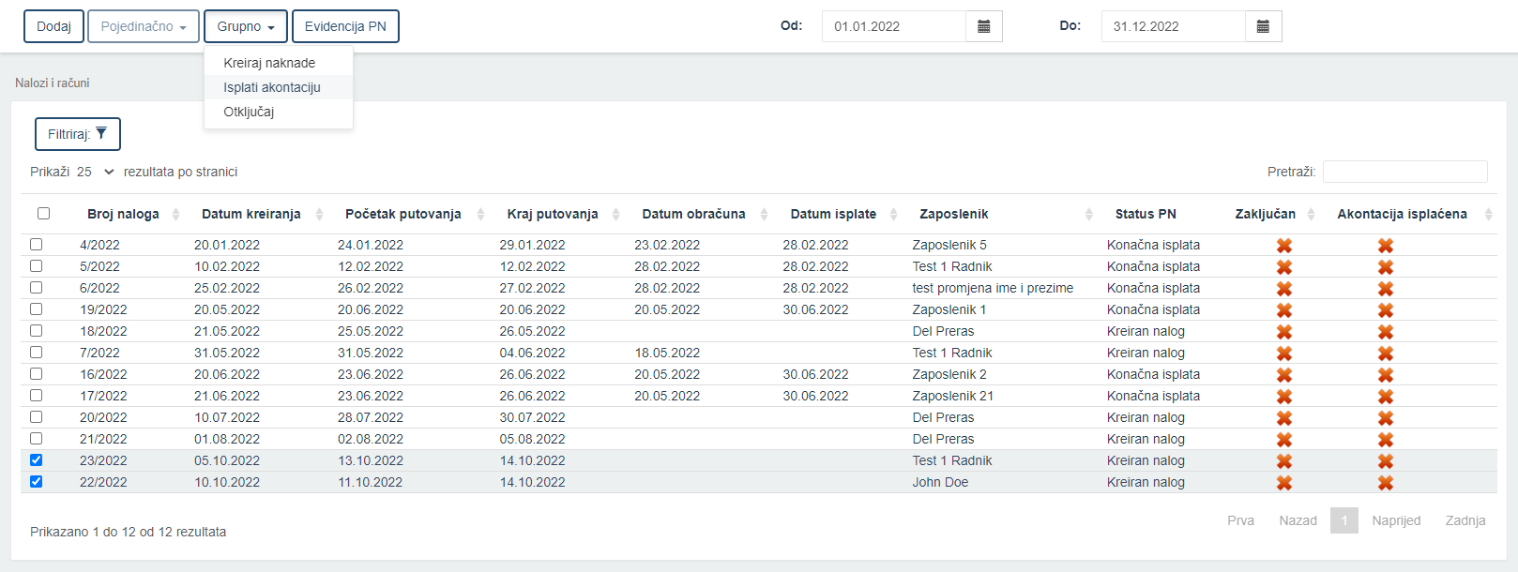
Task: Go to Zadnja pagination link
Action: pos(1465,520)
